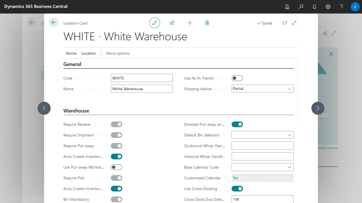Create a new record with the plus icon
The height and width of the screenshot is (203, 362).
(190, 23)
